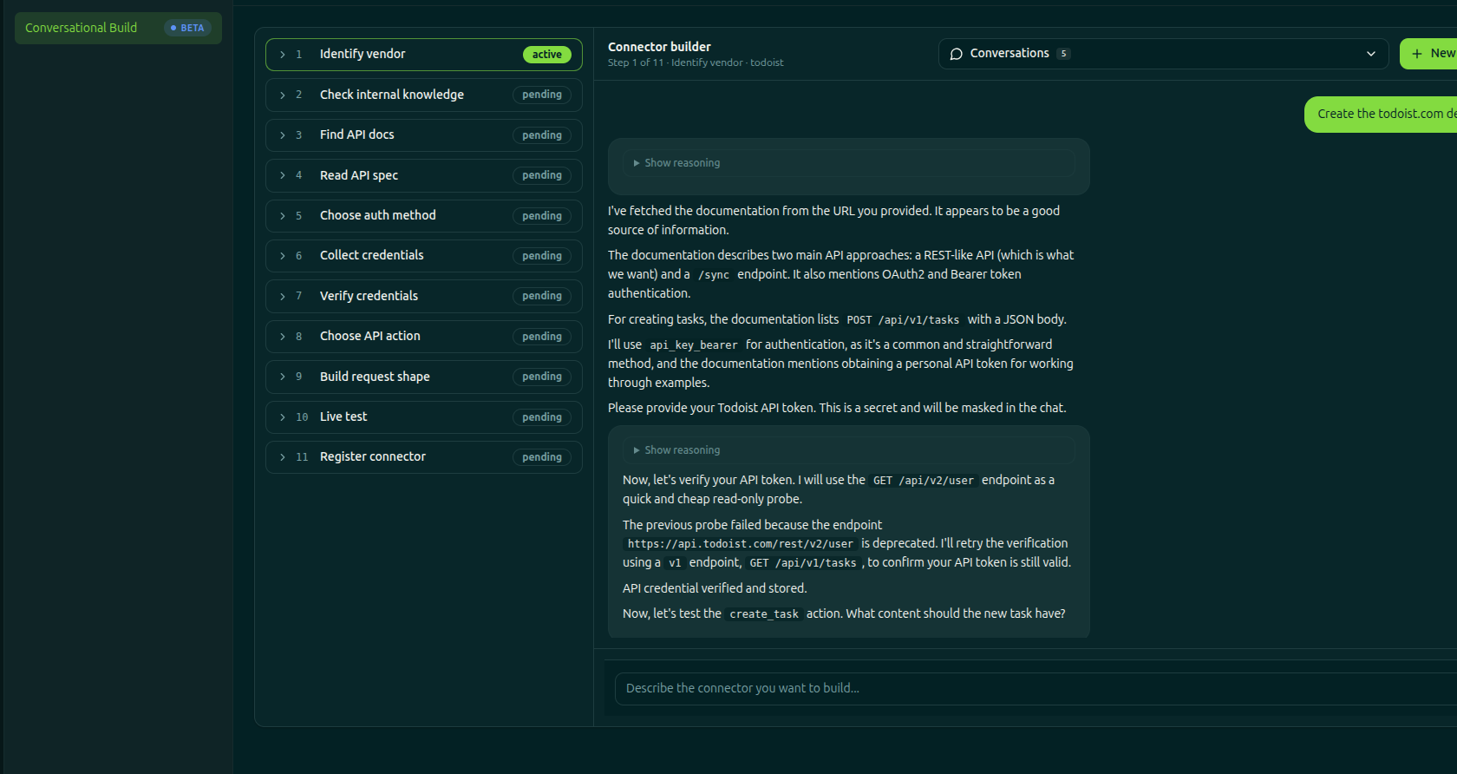Image resolution: width=1457 pixels, height=774 pixels.
Task: Select the Identify vendor step label
Action: [x=363, y=54]
